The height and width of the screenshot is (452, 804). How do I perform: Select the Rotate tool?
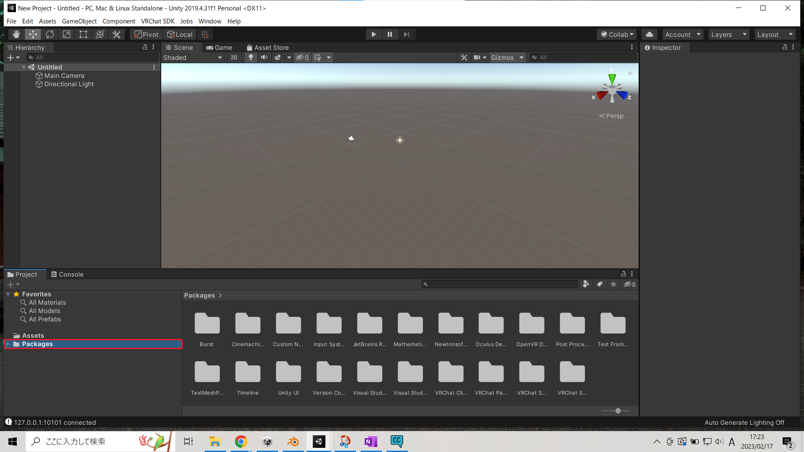49,34
